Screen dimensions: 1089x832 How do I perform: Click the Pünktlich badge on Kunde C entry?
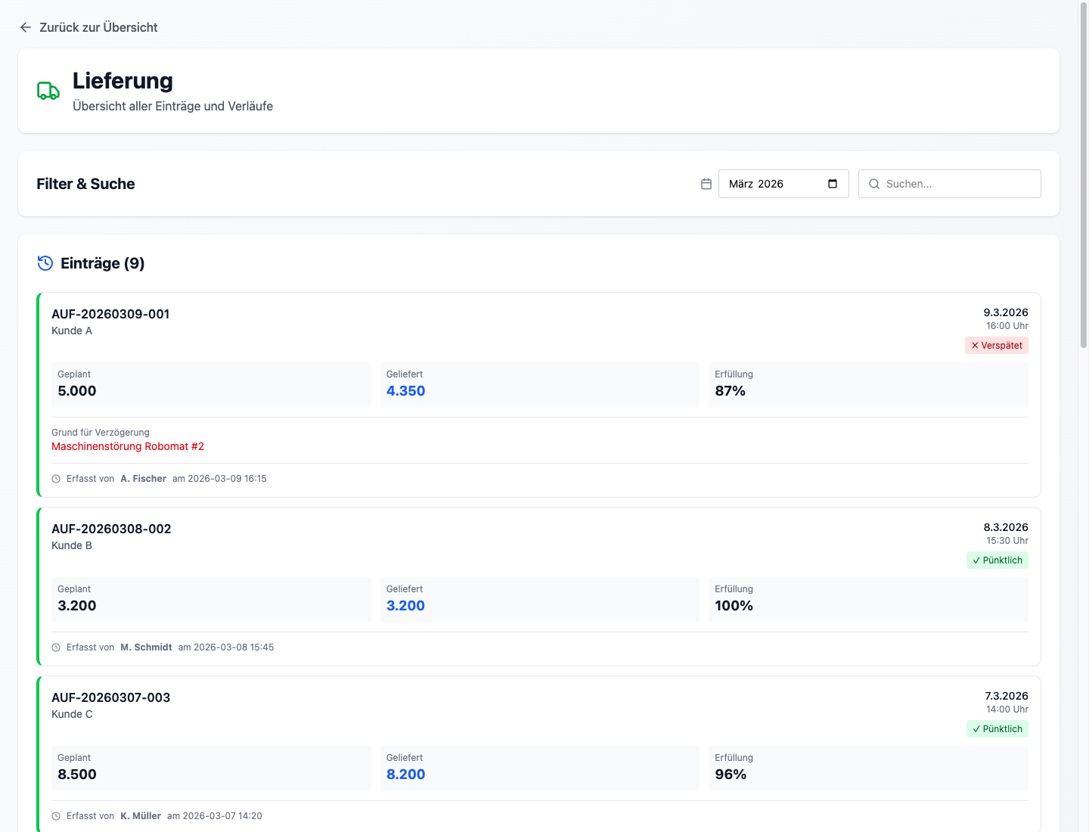click(997, 729)
